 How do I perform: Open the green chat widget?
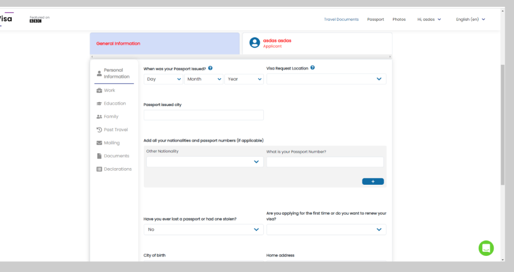point(486,248)
